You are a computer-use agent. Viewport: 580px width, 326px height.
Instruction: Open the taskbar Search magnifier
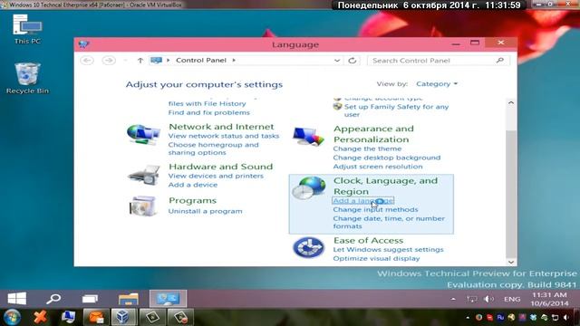[x=53, y=298]
